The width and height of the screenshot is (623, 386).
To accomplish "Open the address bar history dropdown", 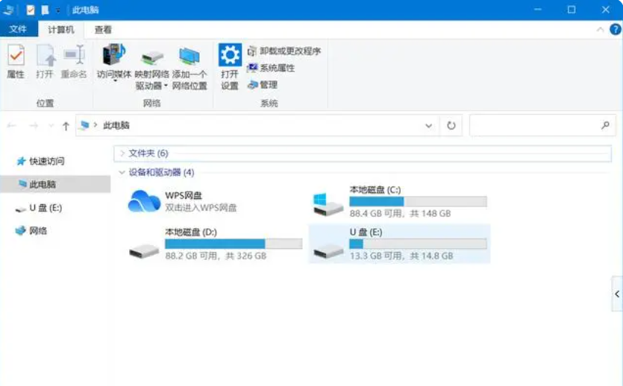I will tap(428, 126).
